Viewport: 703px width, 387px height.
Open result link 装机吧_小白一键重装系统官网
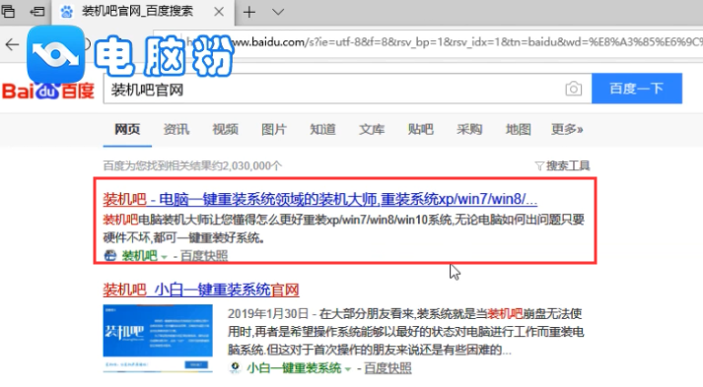(201, 290)
